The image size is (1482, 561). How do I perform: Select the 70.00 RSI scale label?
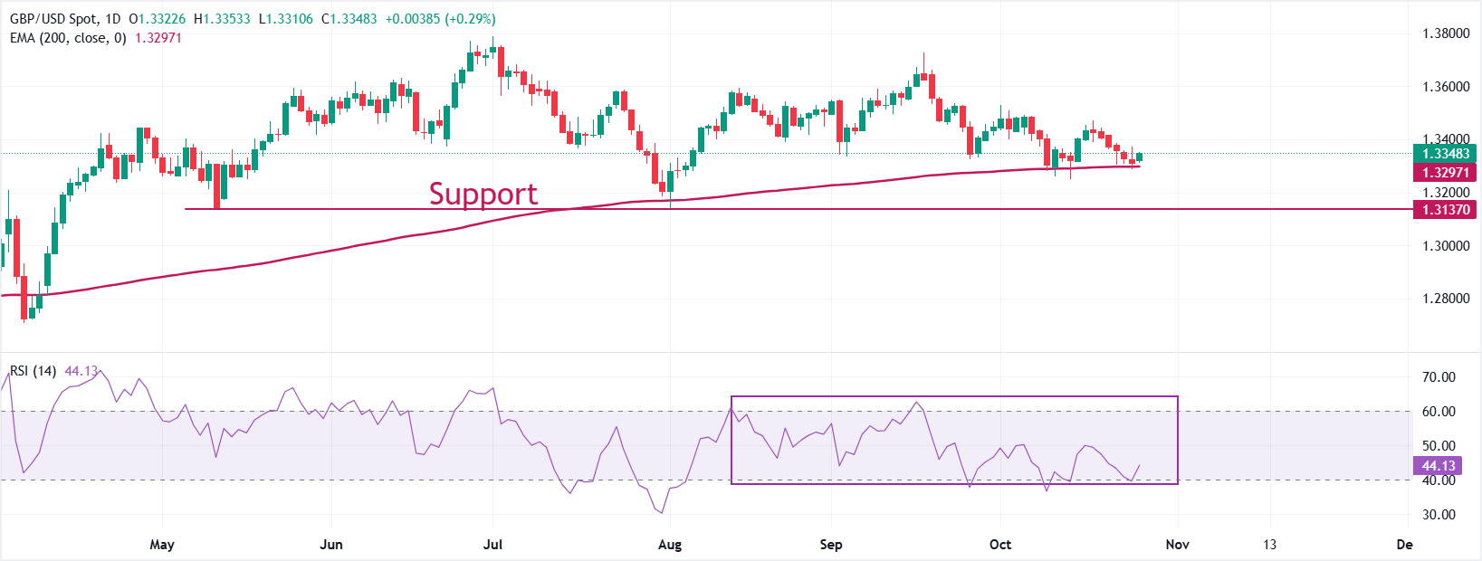coord(1439,377)
